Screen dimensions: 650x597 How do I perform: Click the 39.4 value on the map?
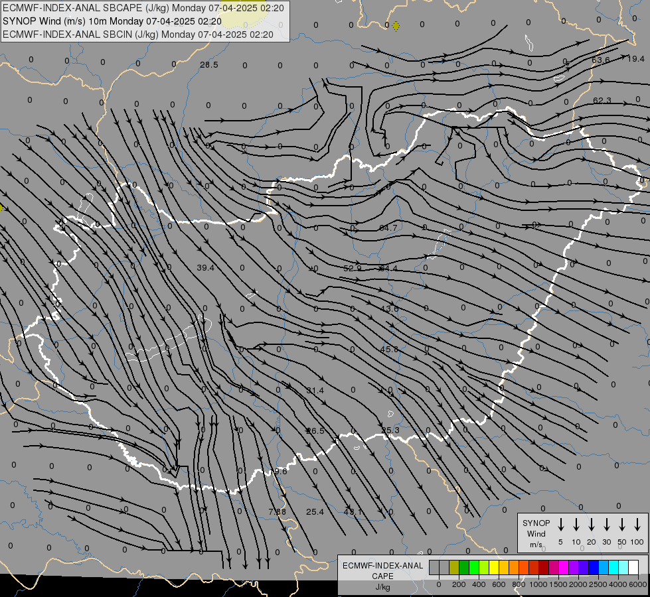206,267
